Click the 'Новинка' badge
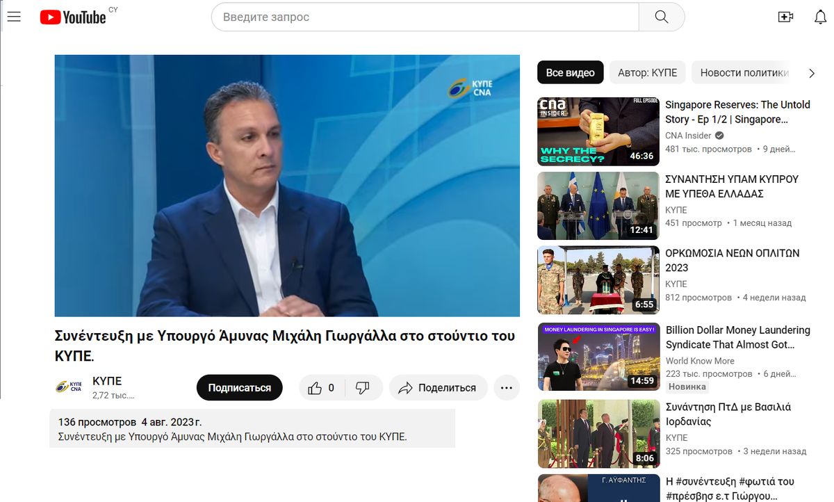Screen dimensions: 834x502 click(687, 387)
